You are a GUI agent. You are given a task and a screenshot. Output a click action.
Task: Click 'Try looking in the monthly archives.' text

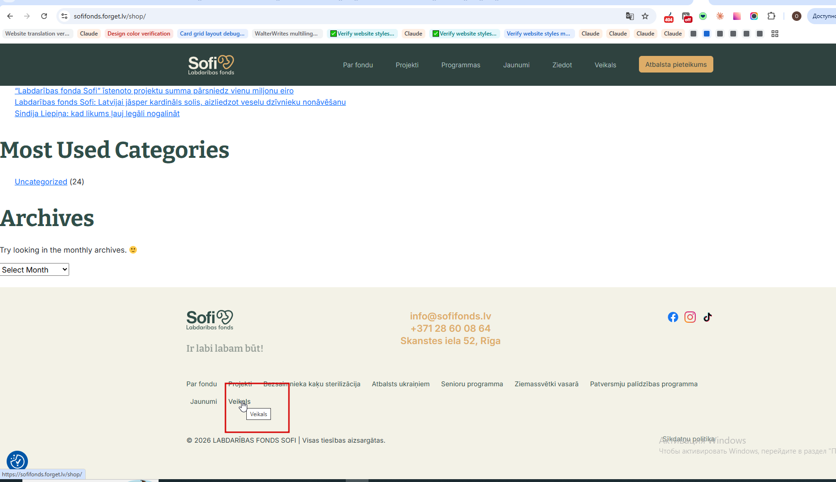63,250
